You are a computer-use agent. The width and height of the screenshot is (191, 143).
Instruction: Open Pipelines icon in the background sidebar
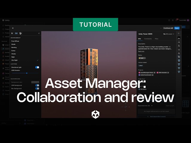pyautogui.click(x=3, y=91)
